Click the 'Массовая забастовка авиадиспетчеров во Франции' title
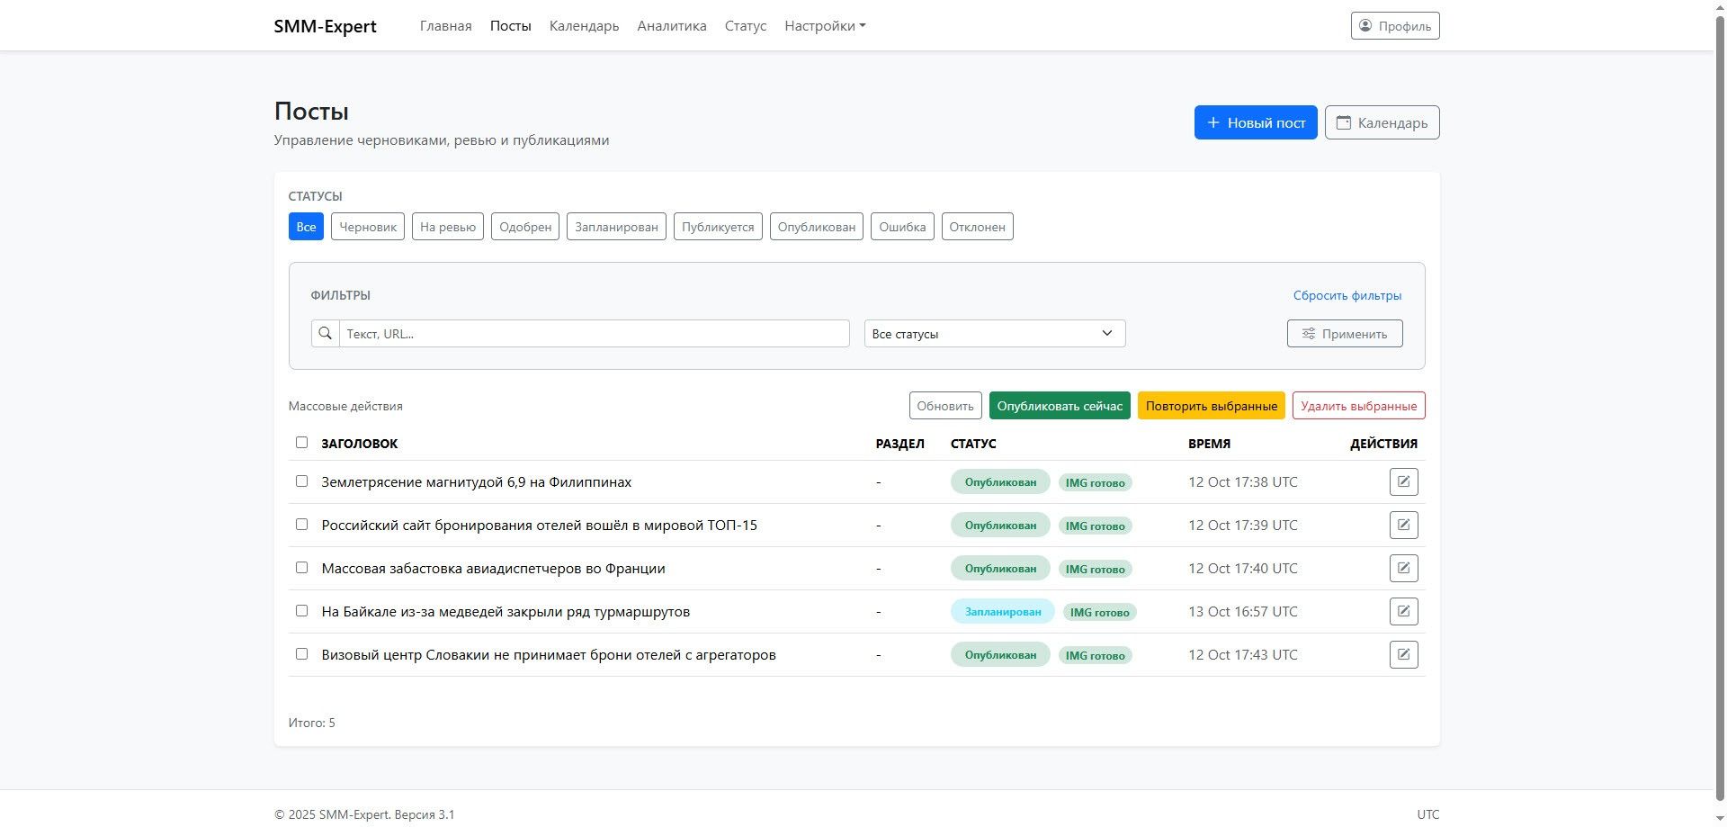The image size is (1727, 827). coord(494,569)
